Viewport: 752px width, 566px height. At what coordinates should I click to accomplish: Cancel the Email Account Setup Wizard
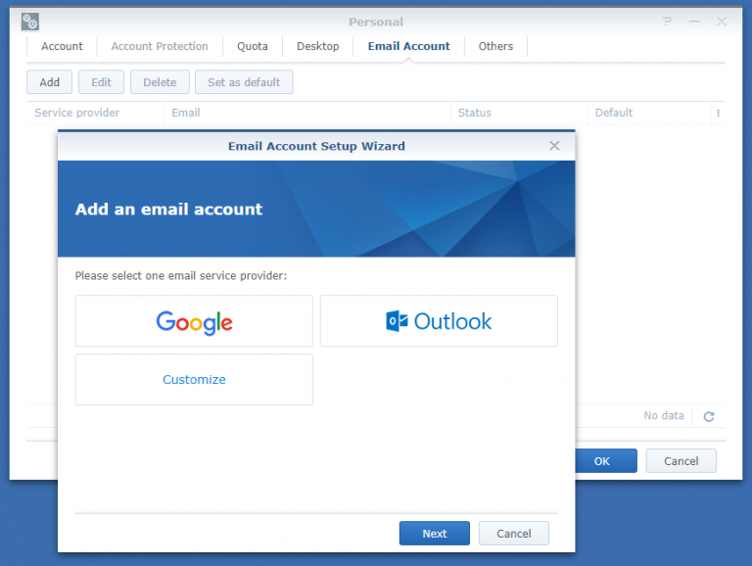(514, 534)
